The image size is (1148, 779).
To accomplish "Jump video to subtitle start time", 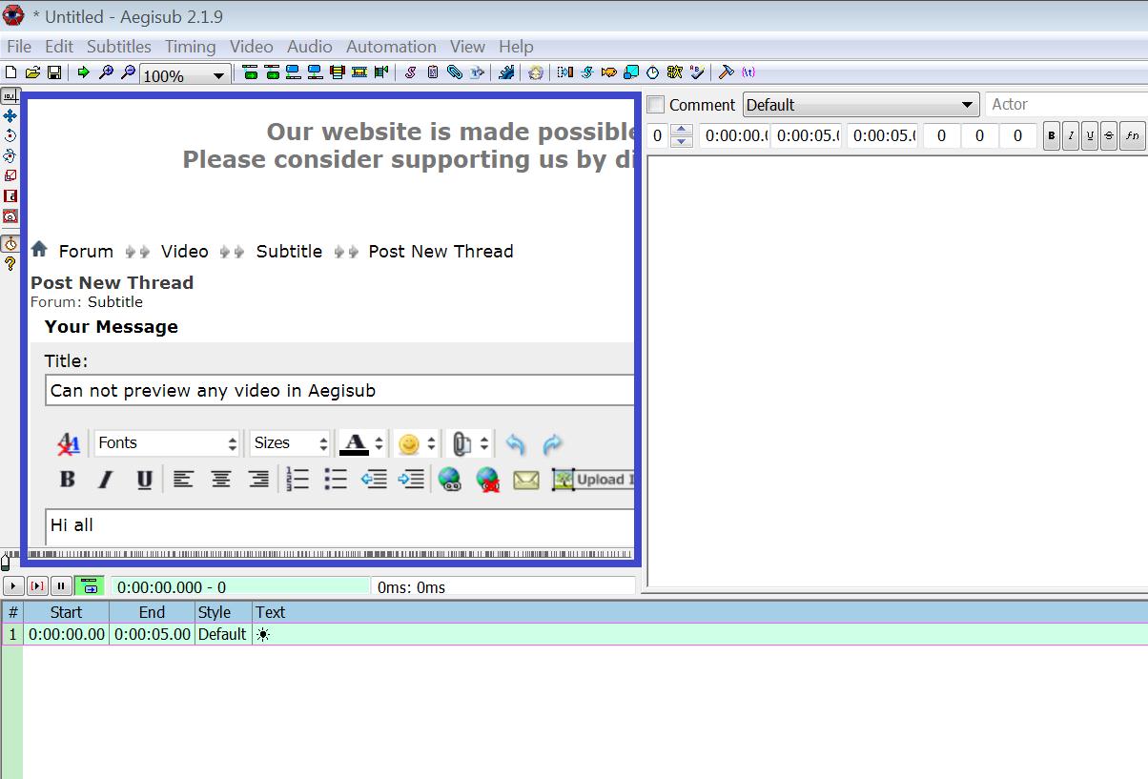I will 250,72.
